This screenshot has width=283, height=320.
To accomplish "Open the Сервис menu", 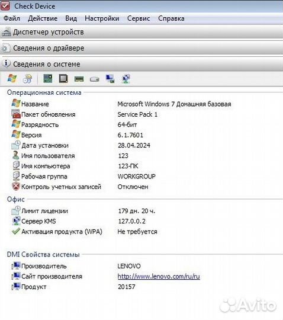I will click(139, 18).
